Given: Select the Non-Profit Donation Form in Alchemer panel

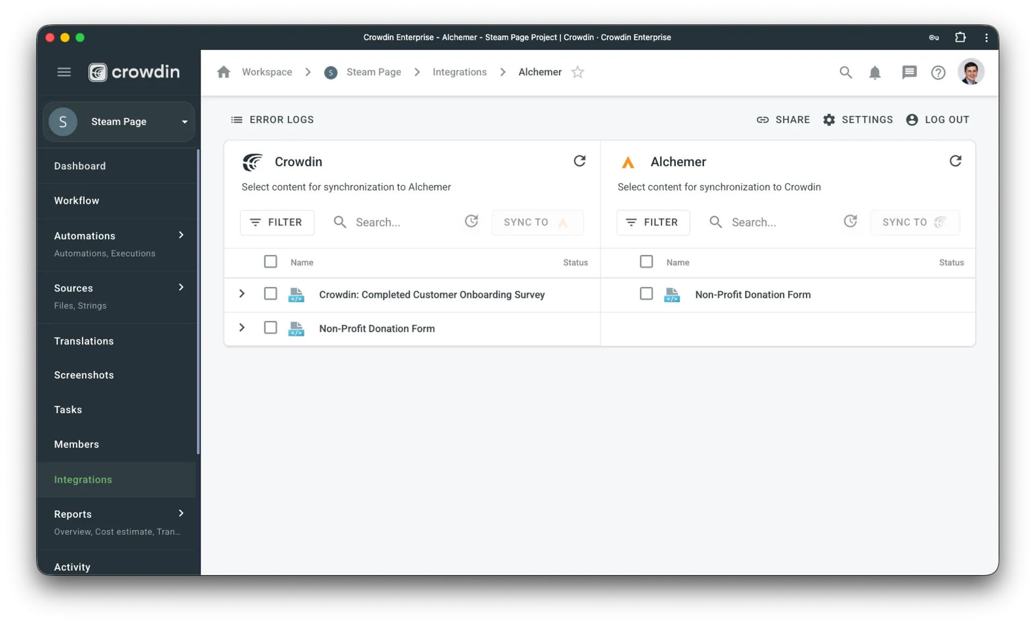Looking at the screenshot, I should pos(646,294).
